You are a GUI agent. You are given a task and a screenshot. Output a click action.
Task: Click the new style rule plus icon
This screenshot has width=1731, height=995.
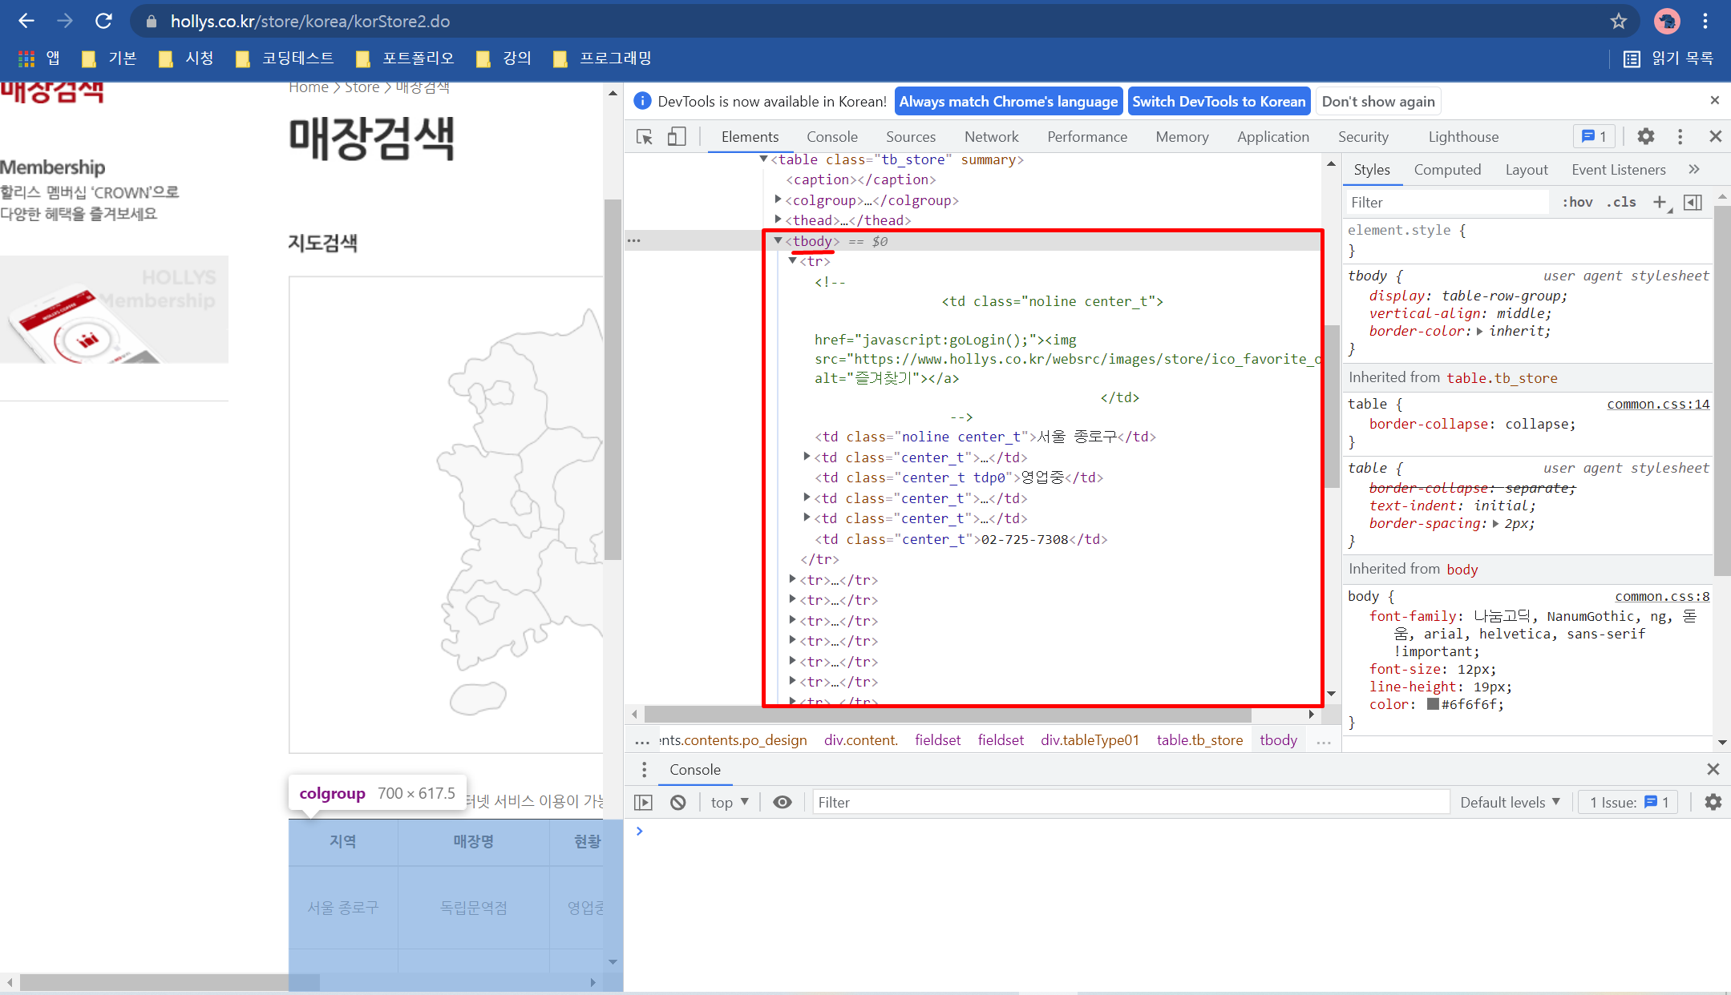pos(1660,203)
